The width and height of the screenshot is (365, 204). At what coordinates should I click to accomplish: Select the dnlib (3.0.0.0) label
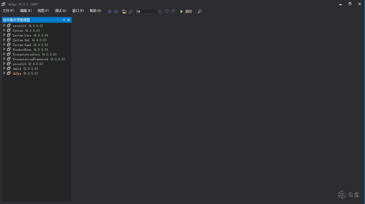click(26, 69)
